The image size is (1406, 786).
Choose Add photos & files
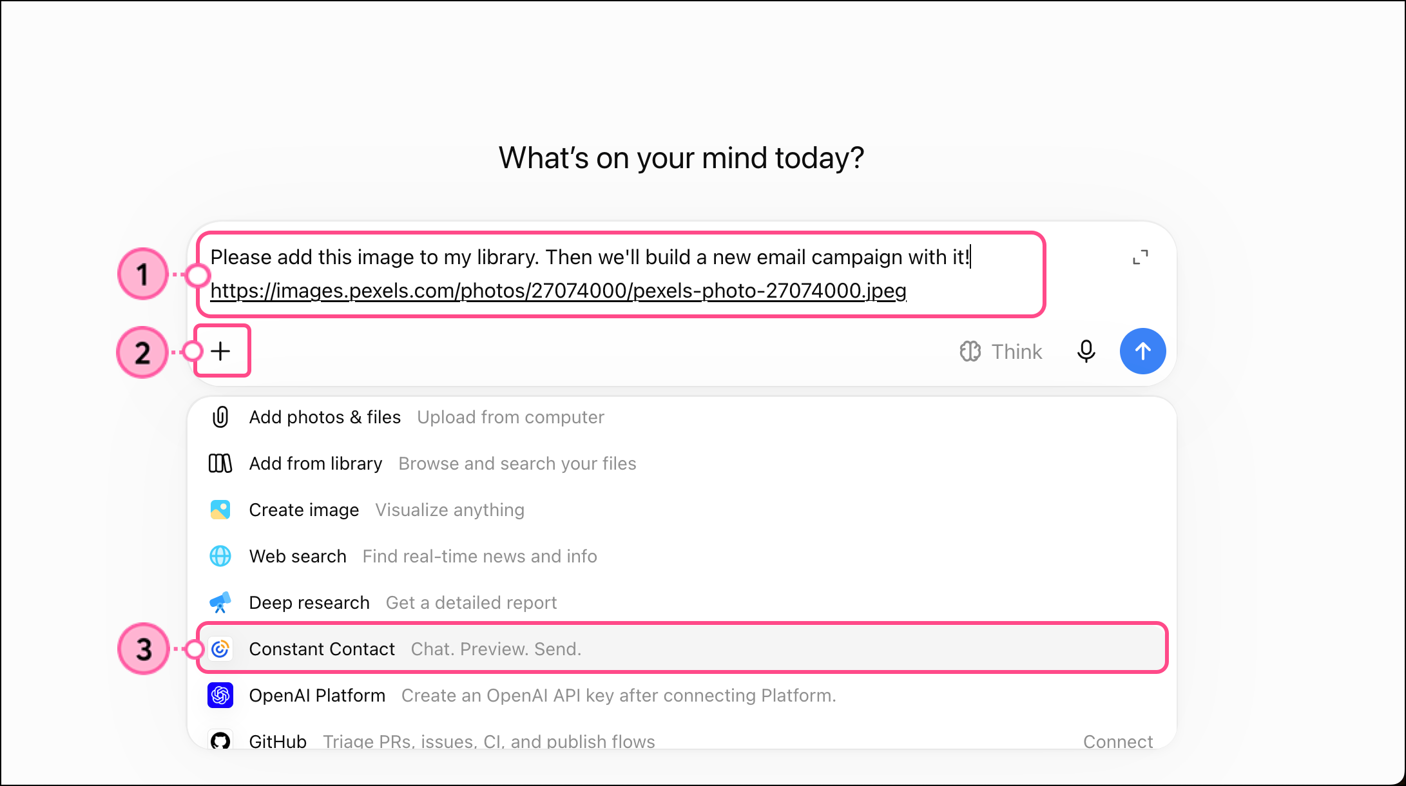point(682,417)
